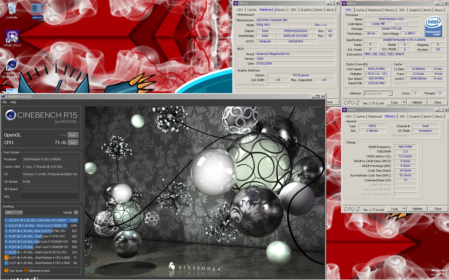Image resolution: width=449 pixels, height=280 pixels.
Task: Switch to SPD tab in Mainboard CPU-Z window
Action: (293, 10)
